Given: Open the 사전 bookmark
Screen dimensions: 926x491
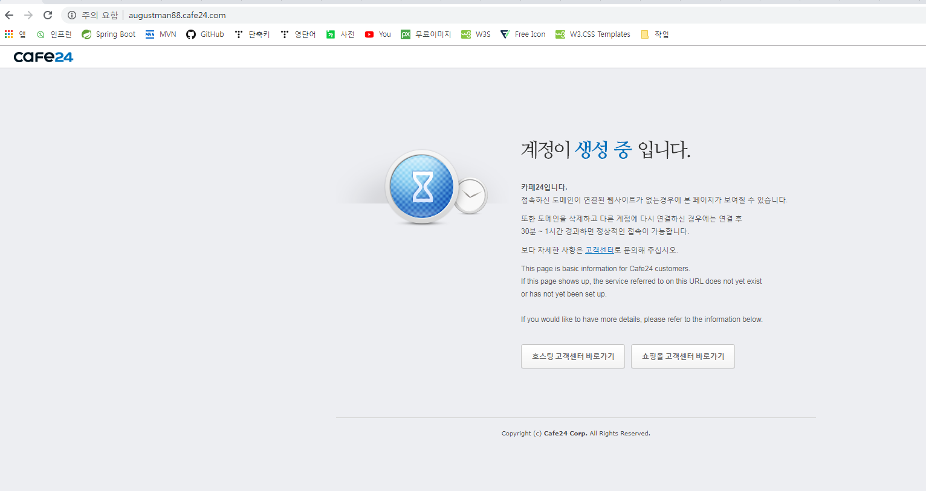Looking at the screenshot, I should click(340, 34).
